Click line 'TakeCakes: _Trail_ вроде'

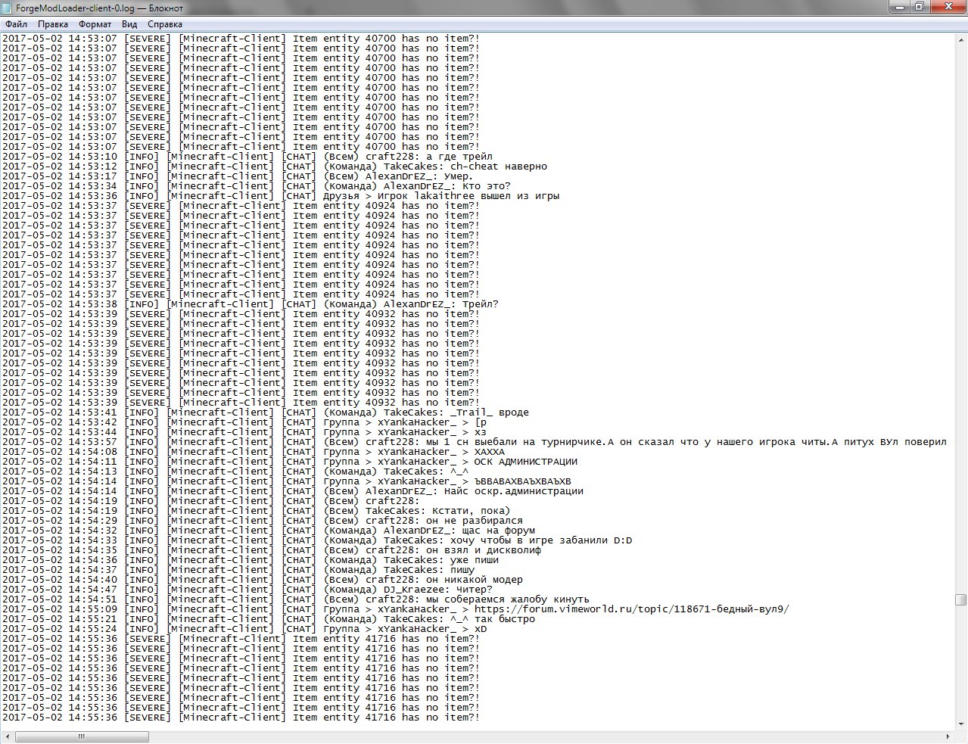click(x=265, y=412)
